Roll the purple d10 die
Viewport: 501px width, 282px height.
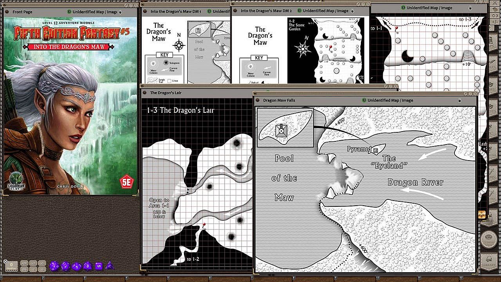click(x=77, y=266)
